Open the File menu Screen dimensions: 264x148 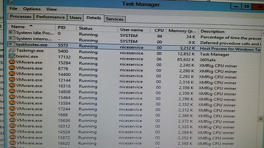coord(13,8)
